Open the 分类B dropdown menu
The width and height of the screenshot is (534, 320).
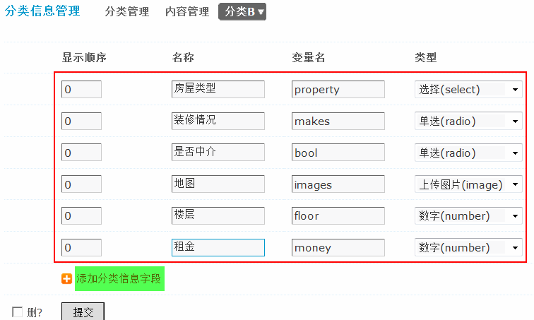click(x=242, y=11)
